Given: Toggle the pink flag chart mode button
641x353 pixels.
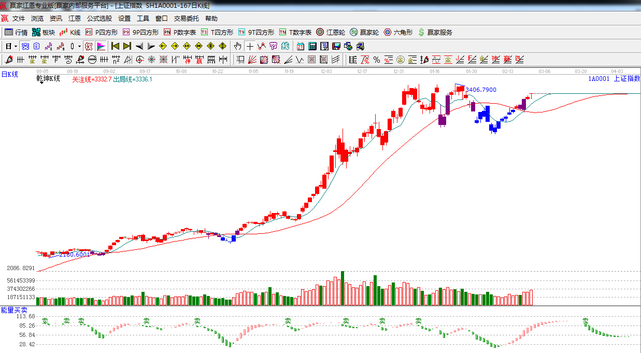Looking at the screenshot, I should coord(101,46).
